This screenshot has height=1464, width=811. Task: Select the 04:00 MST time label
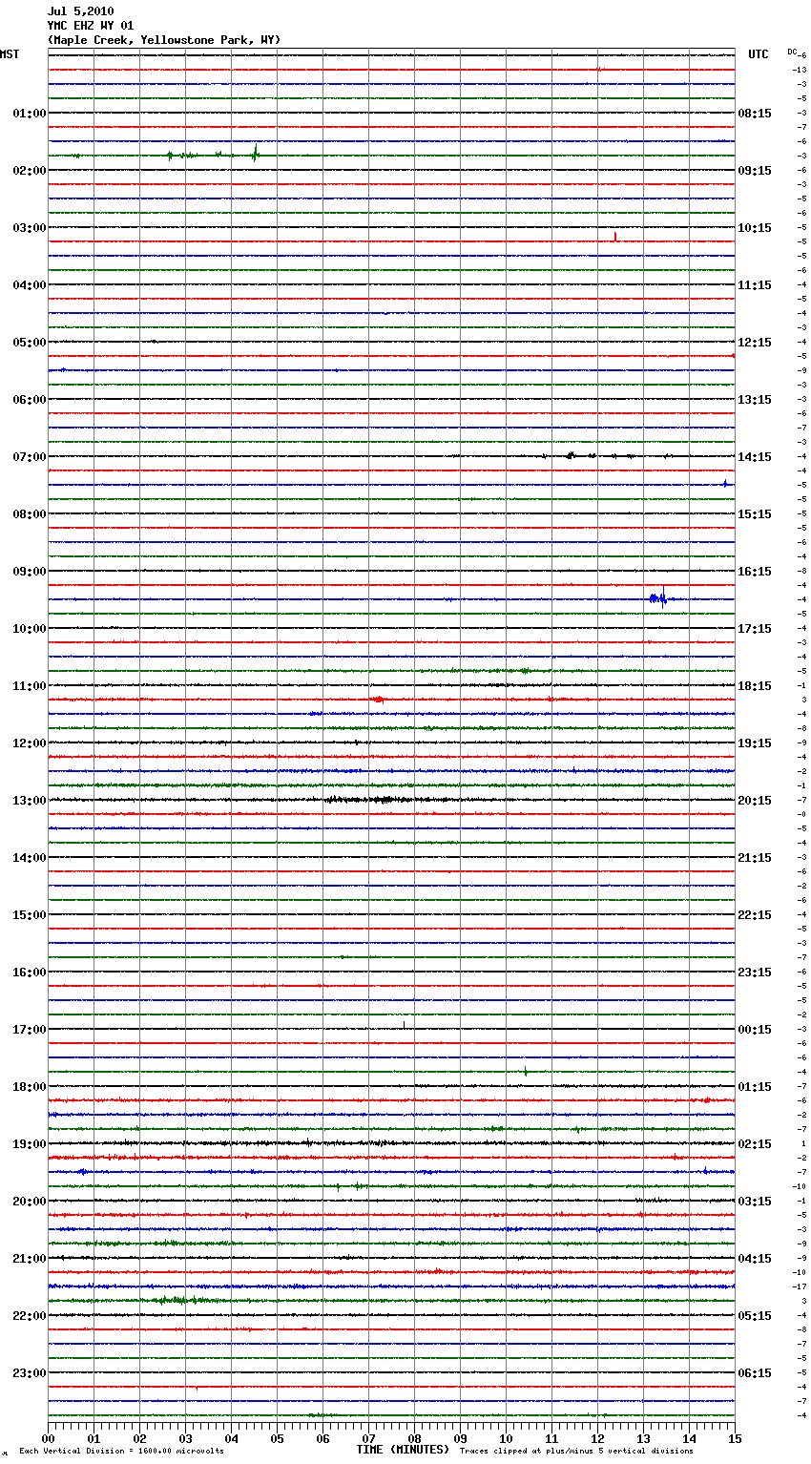30,285
